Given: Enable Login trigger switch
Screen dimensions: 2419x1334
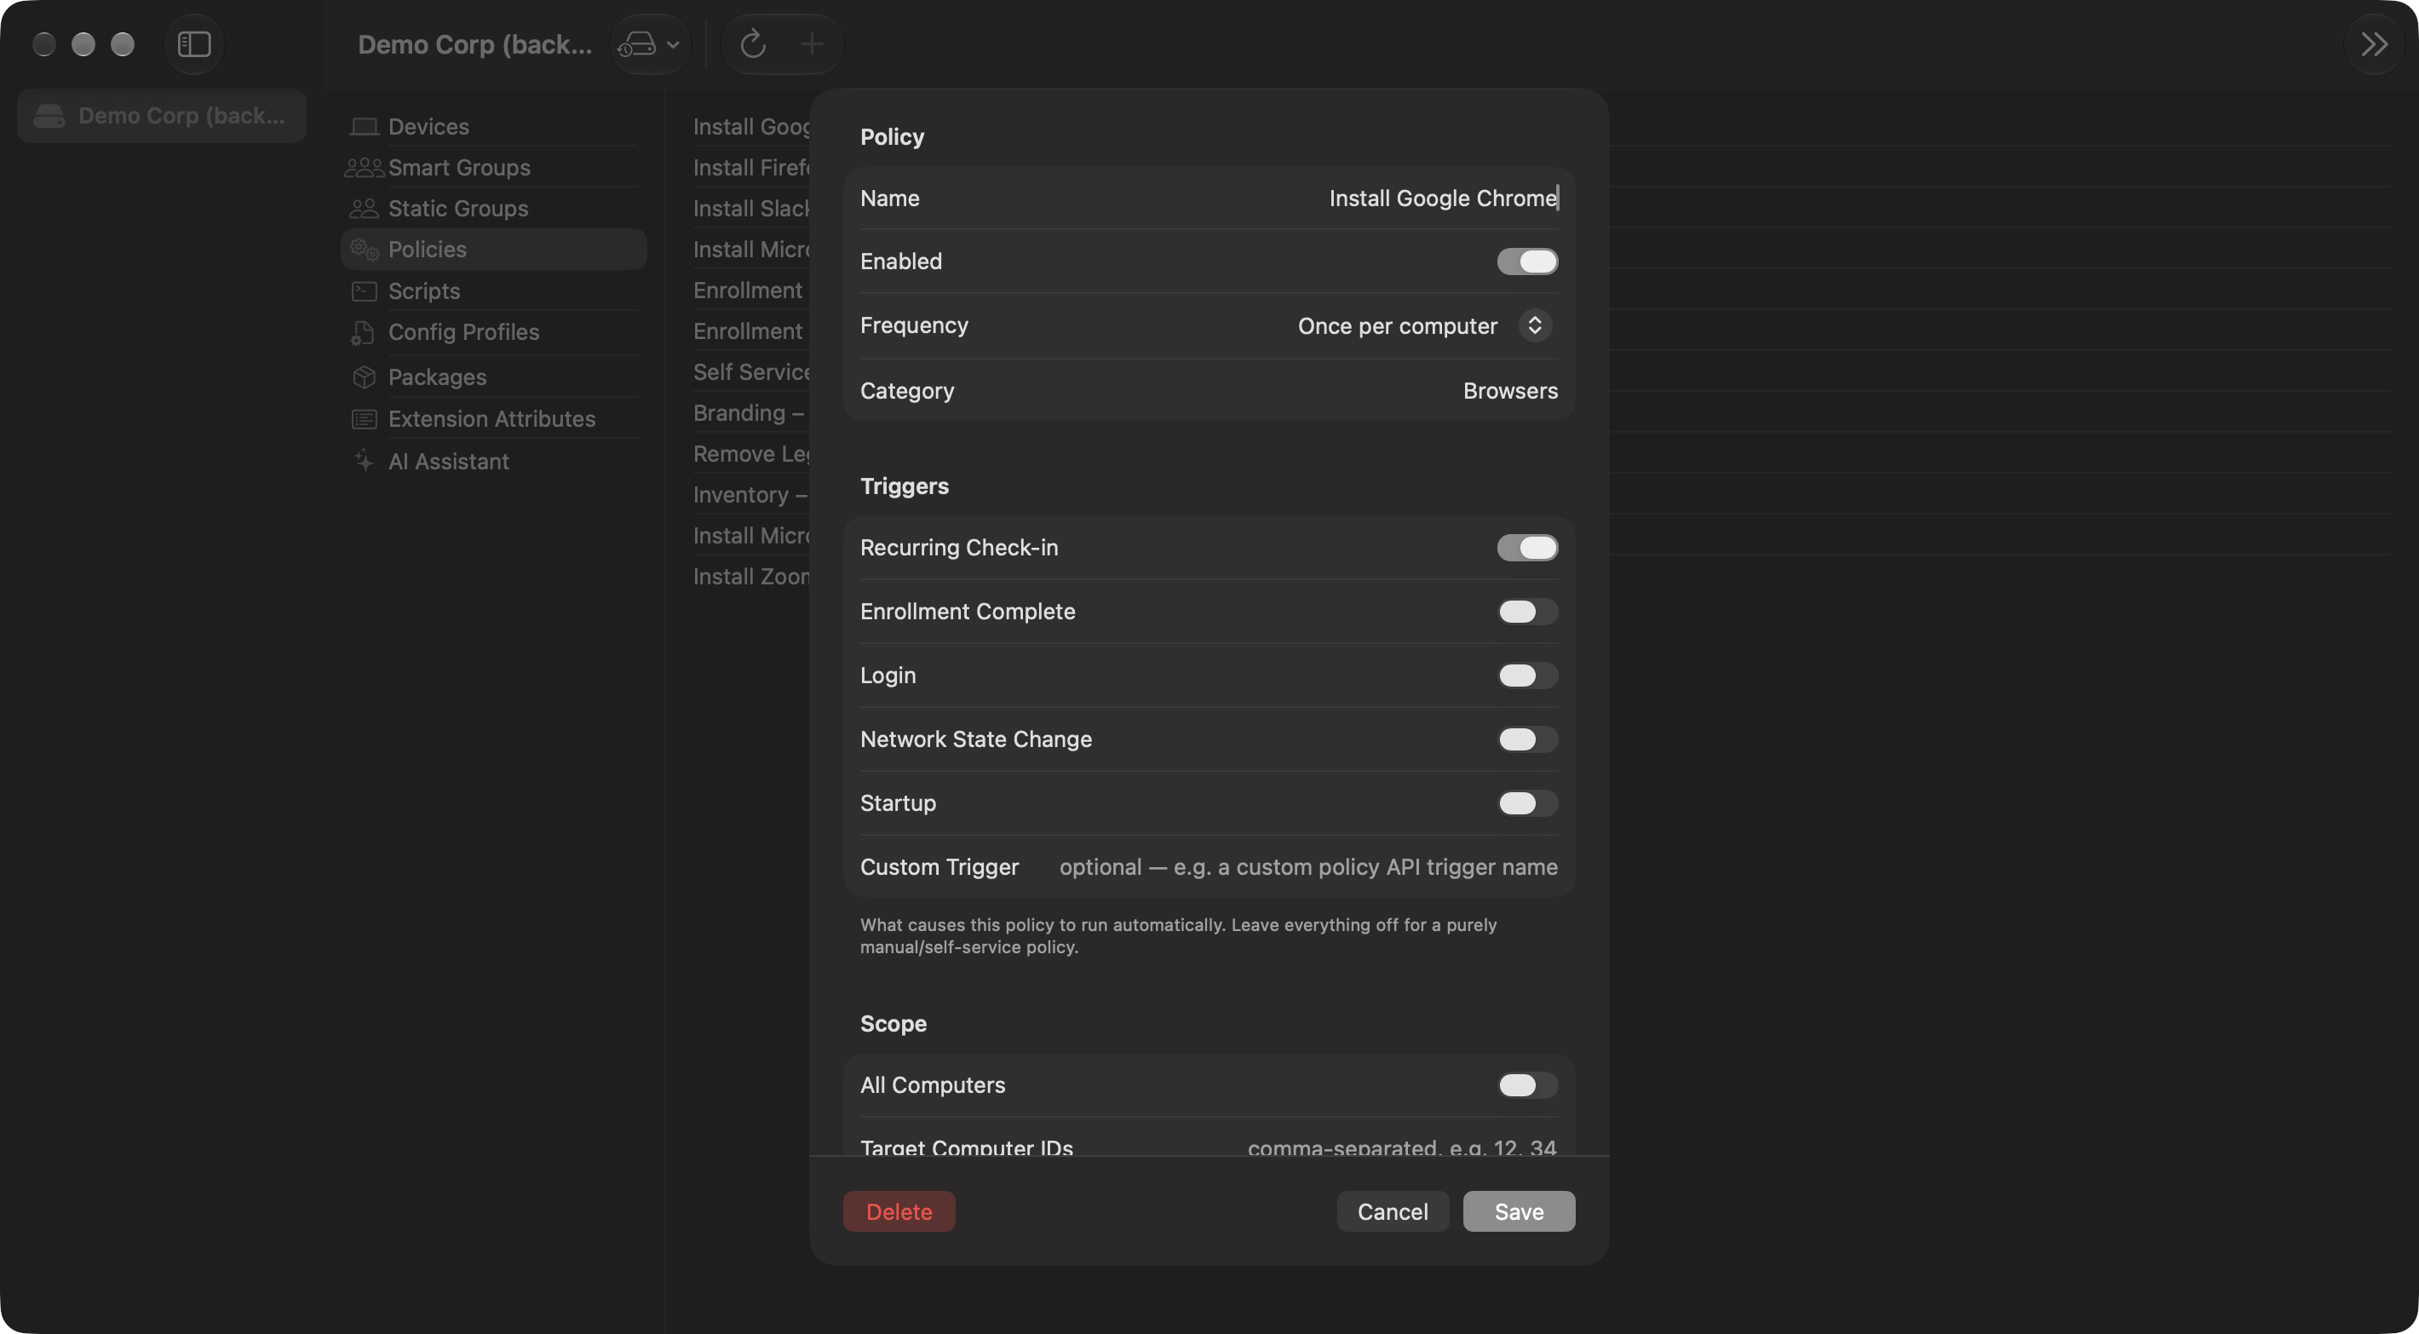Looking at the screenshot, I should click(1527, 676).
